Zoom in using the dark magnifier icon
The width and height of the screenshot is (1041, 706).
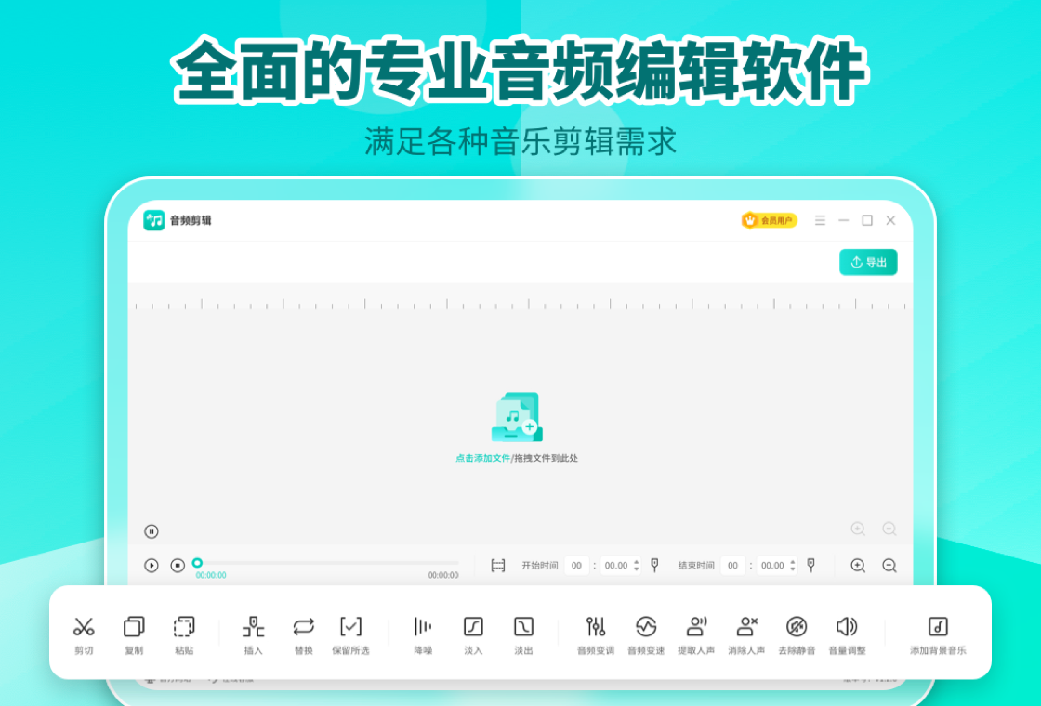click(858, 566)
